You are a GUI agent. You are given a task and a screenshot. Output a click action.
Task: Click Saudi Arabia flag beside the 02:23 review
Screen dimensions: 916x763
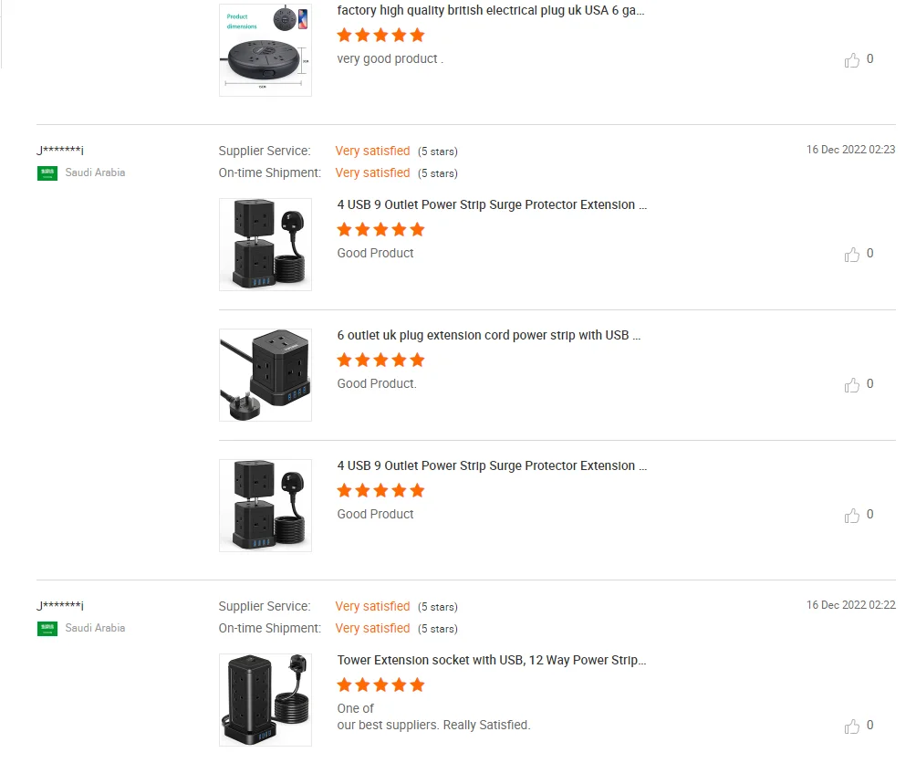click(x=47, y=172)
